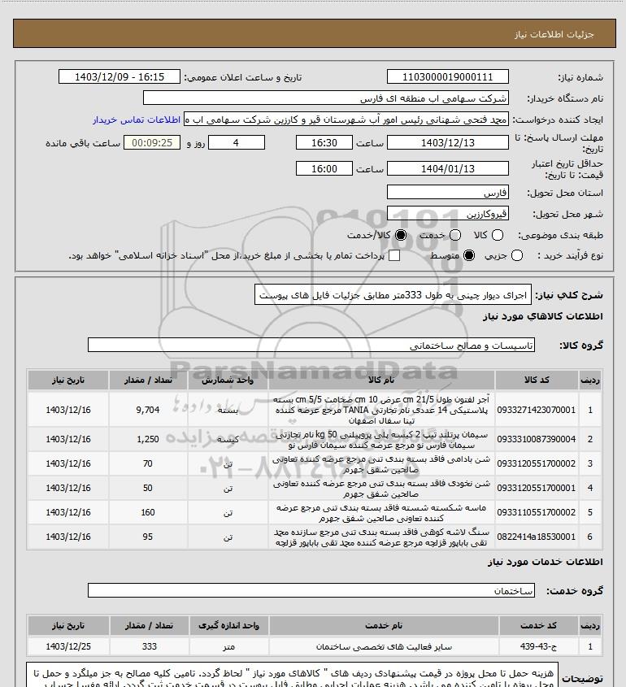626x687 pixels.
Task: Toggle the اسناد خزانه اسلامی payment checkbox
Action: tap(394, 255)
